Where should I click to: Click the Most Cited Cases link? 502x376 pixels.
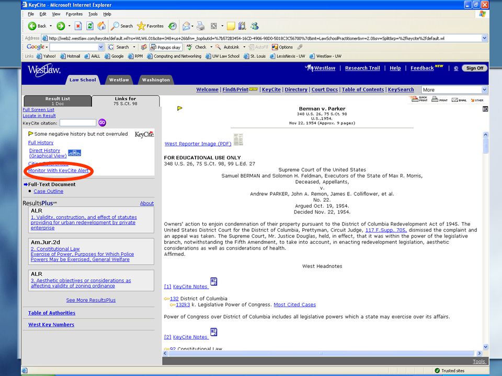tap(294, 304)
